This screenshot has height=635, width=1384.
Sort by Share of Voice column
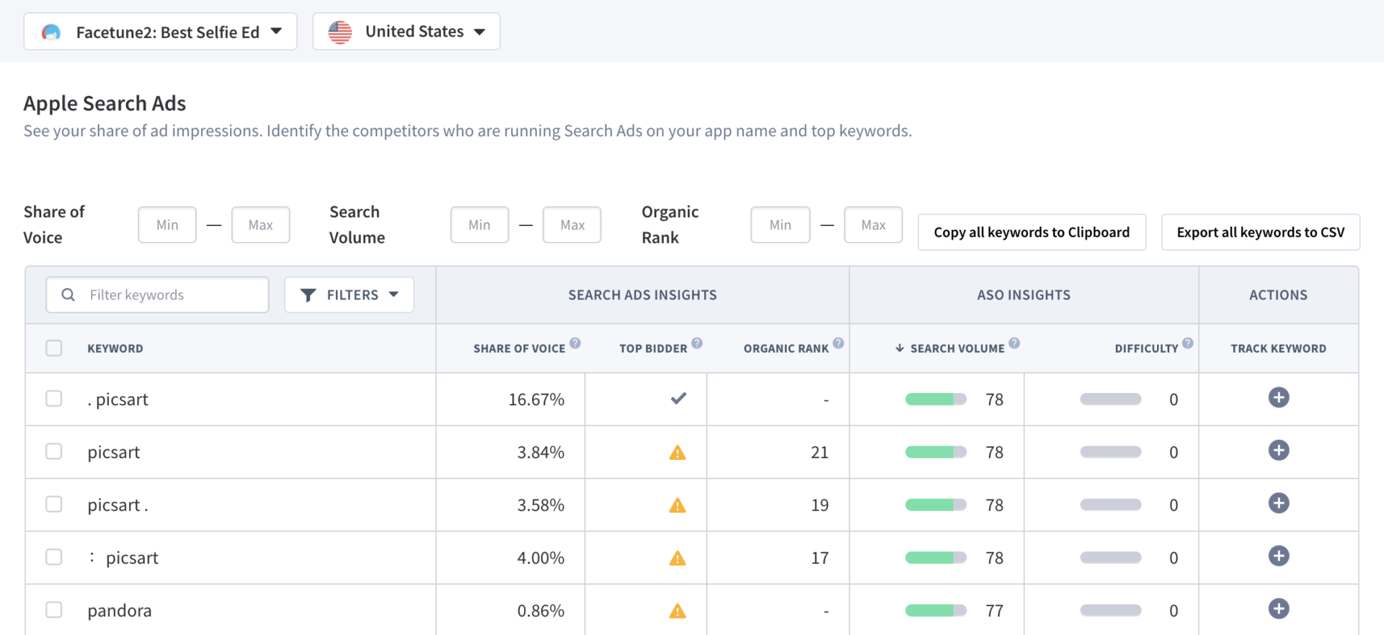519,348
